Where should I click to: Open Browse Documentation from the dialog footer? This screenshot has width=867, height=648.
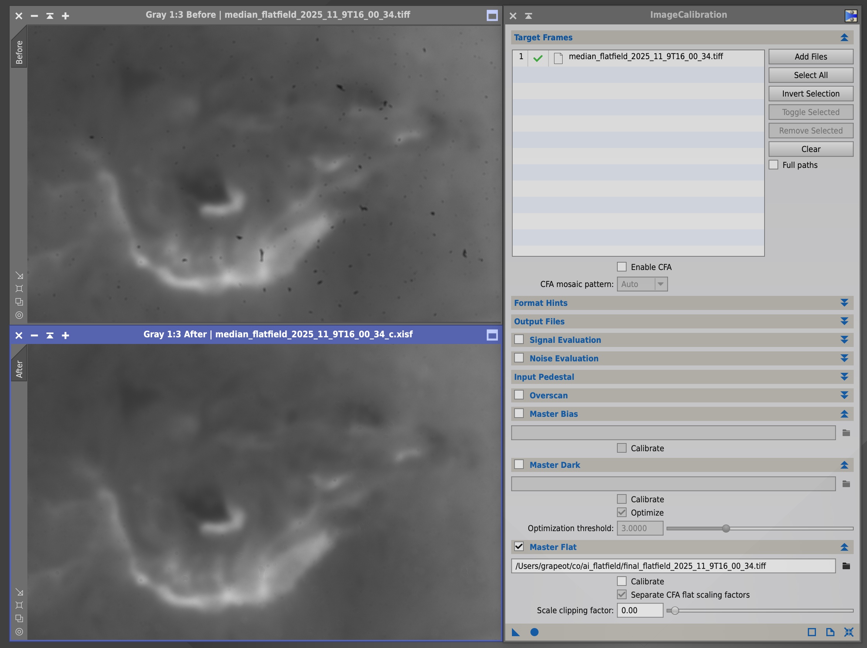[830, 632]
